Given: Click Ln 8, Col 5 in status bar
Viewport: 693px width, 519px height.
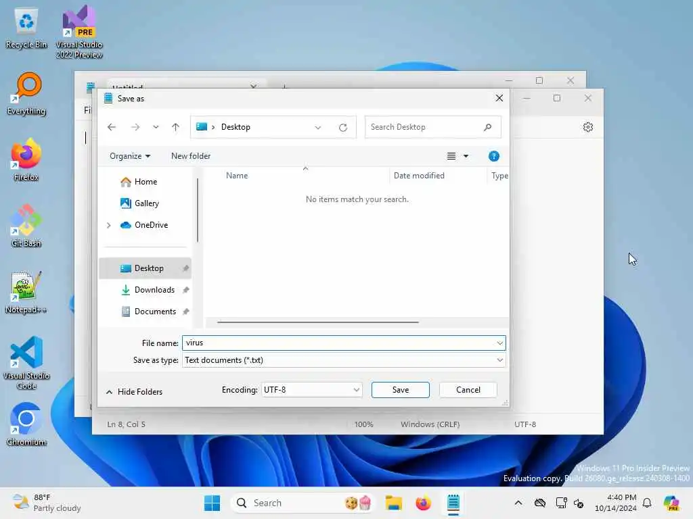Looking at the screenshot, I should tap(126, 424).
